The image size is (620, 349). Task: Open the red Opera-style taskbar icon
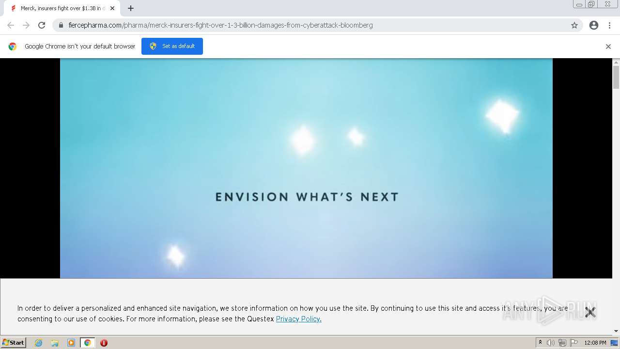click(104, 343)
